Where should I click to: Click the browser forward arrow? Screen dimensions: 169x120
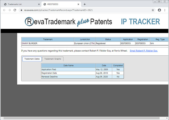[x=10, y=10]
